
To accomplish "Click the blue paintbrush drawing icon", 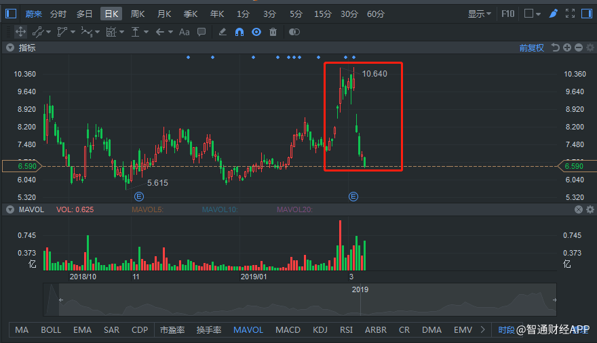I will 554,14.
